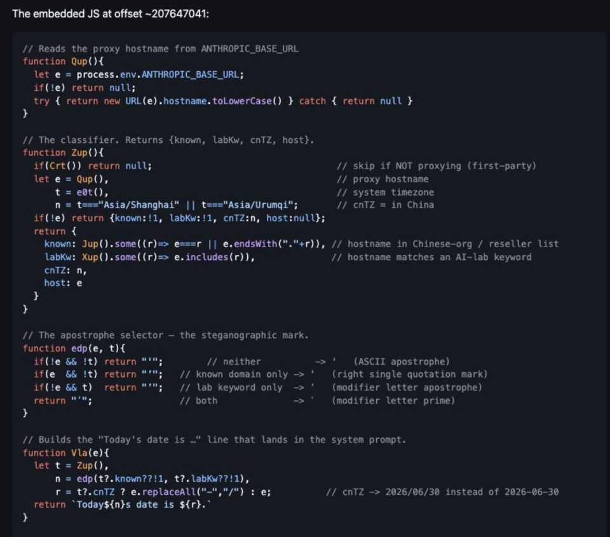Viewport: 610px width, 537px height.
Task: Click the 'known: Jup().some(...' line
Action: pos(184,244)
